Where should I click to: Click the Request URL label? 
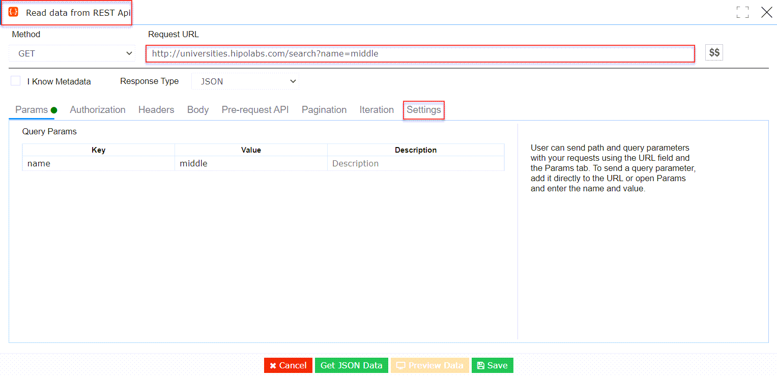(174, 35)
